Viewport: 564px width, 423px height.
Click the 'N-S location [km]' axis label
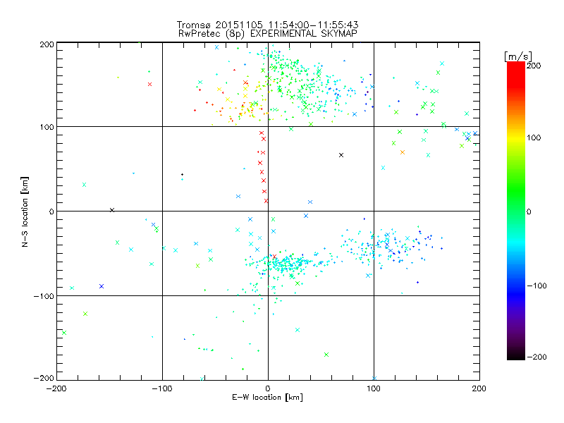[25, 211]
